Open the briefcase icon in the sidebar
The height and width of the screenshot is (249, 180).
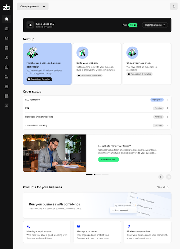7,86
